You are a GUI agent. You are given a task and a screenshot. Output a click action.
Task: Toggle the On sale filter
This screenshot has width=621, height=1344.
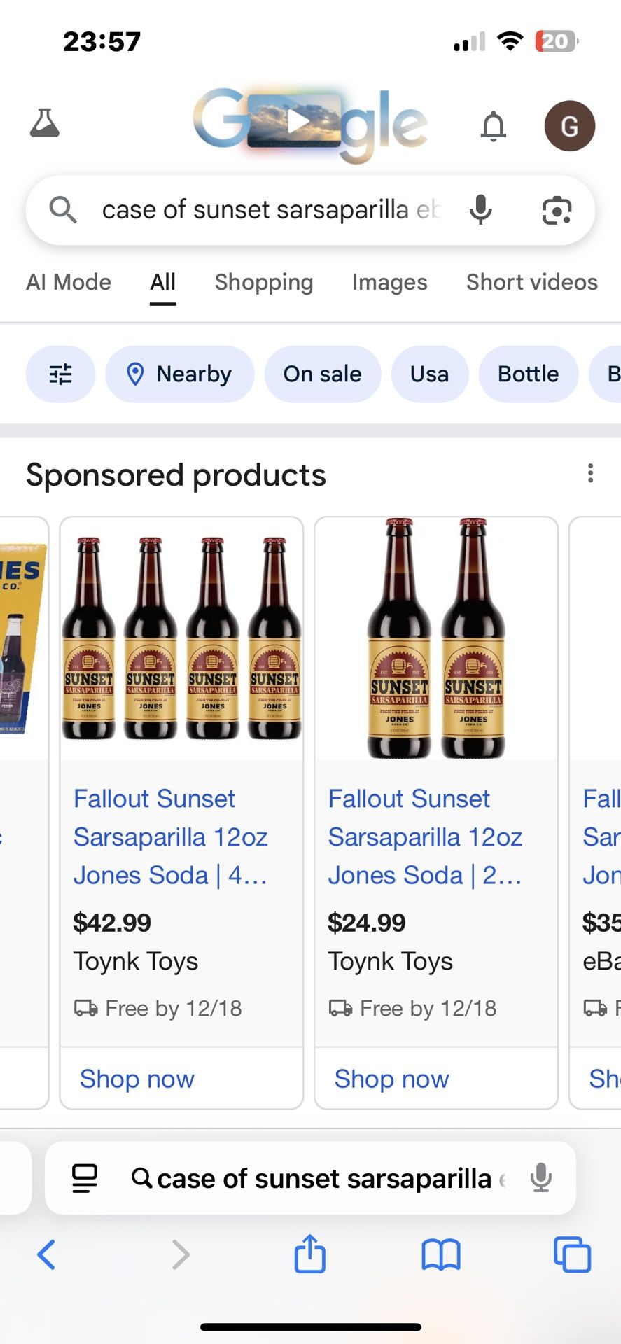[323, 374]
